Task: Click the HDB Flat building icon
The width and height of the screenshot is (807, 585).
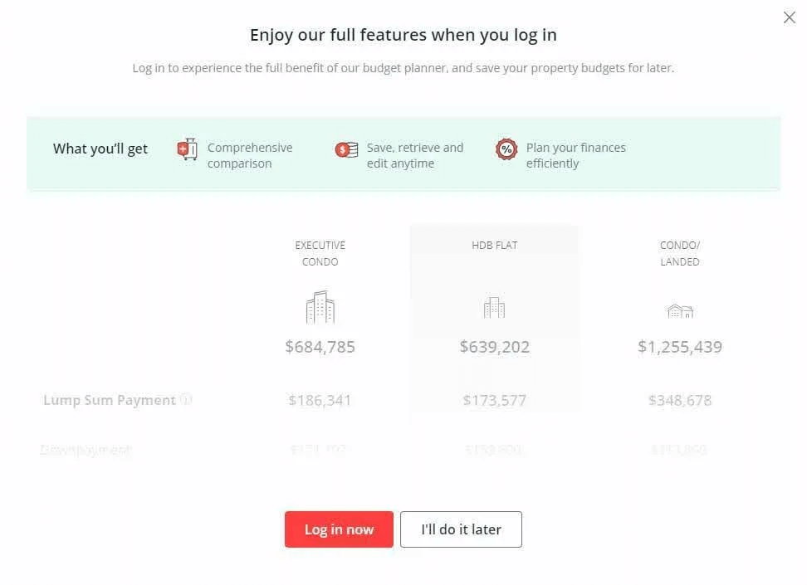Action: [494, 308]
